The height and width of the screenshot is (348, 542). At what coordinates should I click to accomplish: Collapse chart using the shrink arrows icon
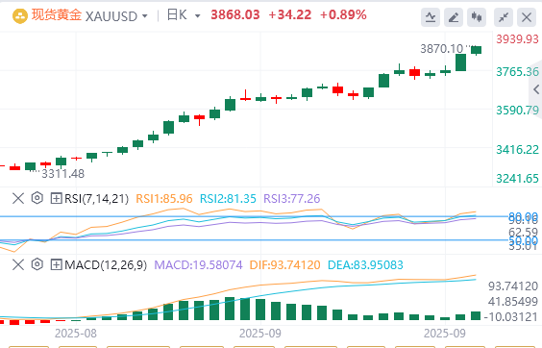pyautogui.click(x=504, y=17)
